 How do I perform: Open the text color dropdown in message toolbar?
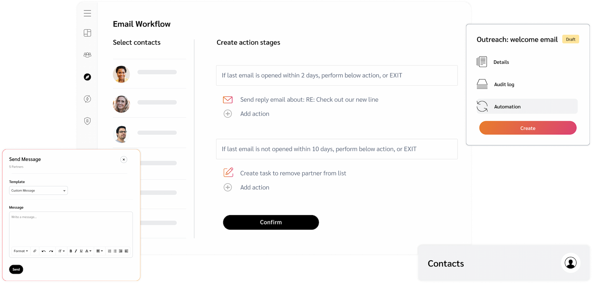pos(88,251)
